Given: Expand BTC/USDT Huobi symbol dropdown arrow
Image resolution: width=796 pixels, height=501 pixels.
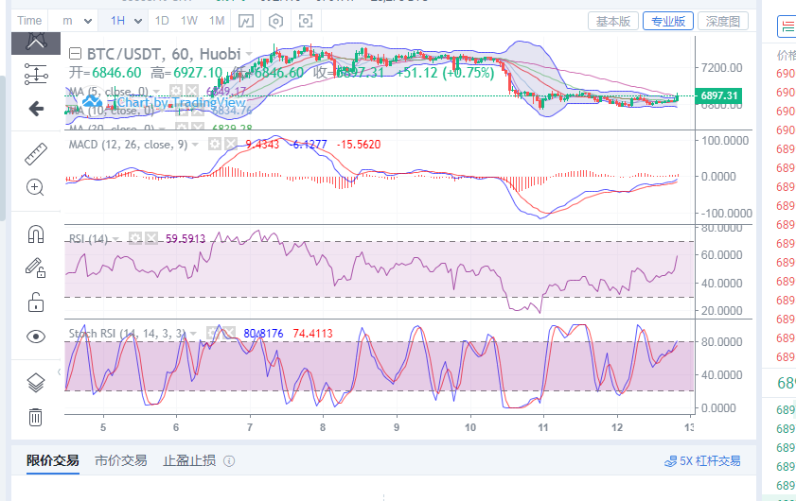Looking at the screenshot, I should pyautogui.click(x=249, y=54).
